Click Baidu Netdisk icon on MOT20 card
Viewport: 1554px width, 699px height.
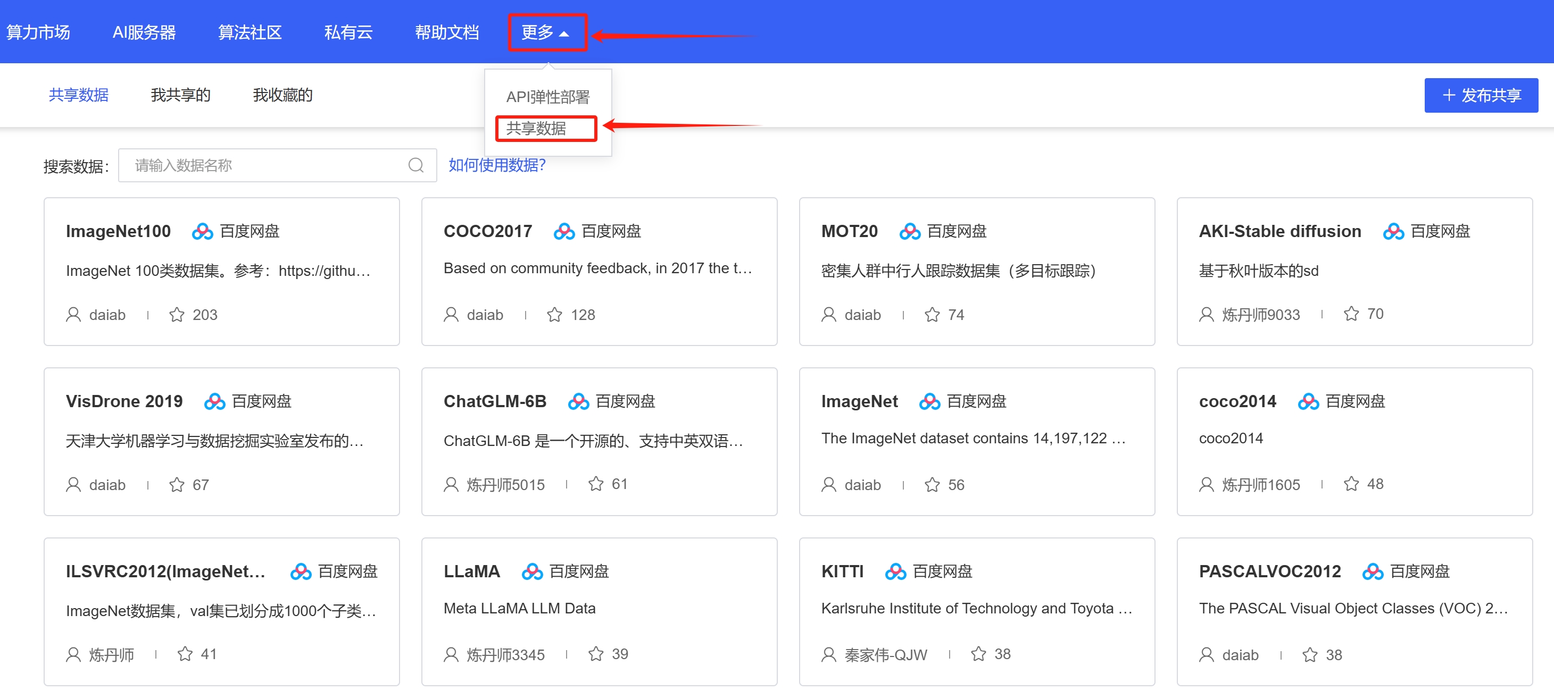pyautogui.click(x=910, y=231)
